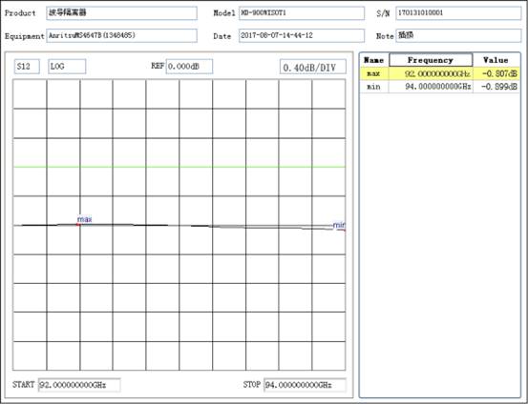
Task: Click the Equipment Anritsu MS4647B field
Action: point(121,35)
